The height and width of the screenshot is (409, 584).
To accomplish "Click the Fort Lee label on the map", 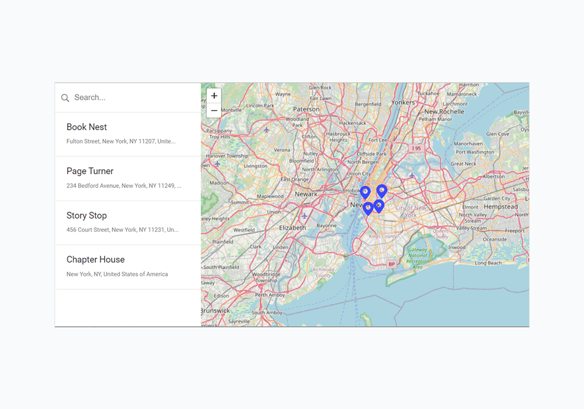I will pyautogui.click(x=378, y=140).
